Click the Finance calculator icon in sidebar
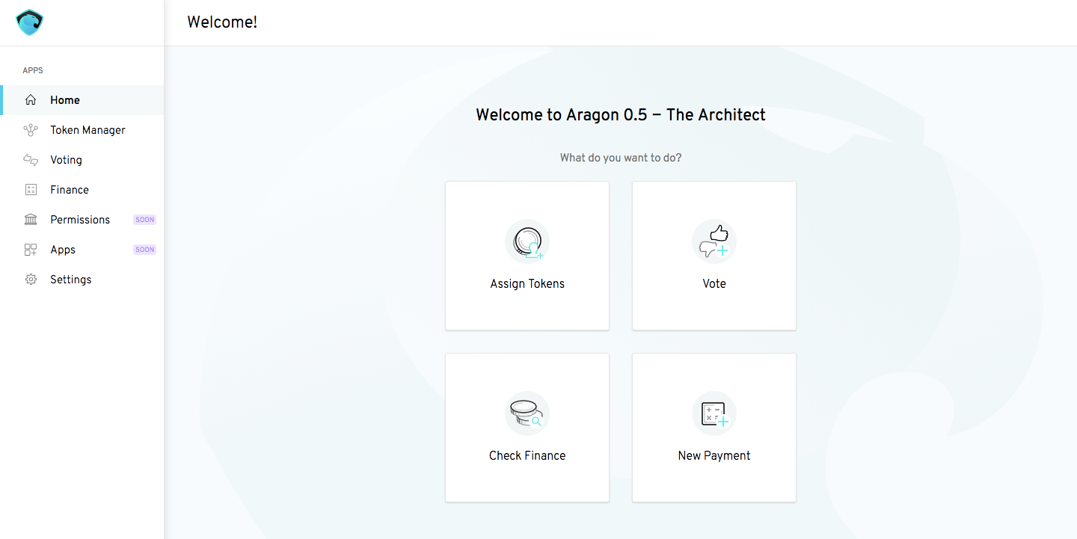The height and width of the screenshot is (539, 1077). click(x=31, y=190)
